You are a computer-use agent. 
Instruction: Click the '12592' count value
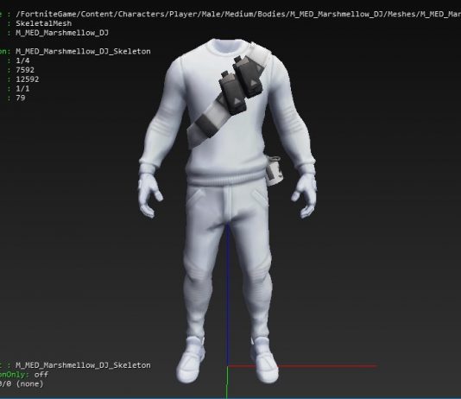pos(28,79)
